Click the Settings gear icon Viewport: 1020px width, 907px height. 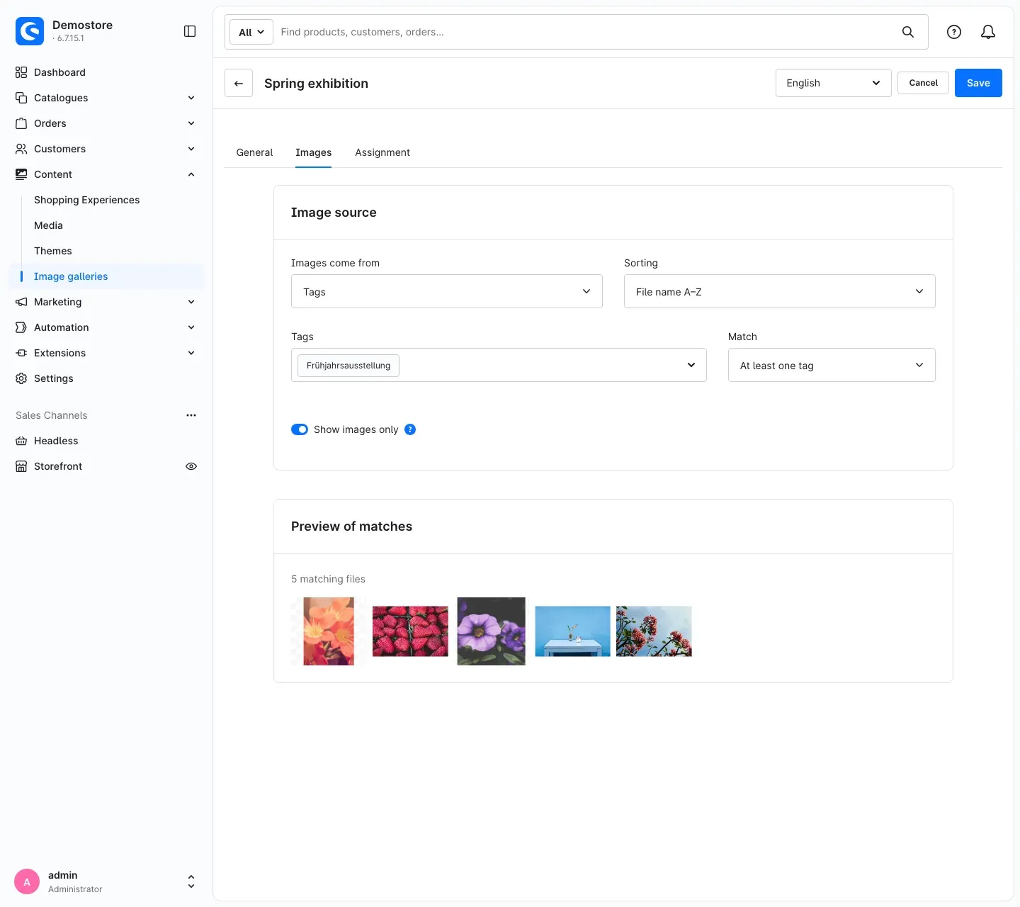tap(21, 378)
